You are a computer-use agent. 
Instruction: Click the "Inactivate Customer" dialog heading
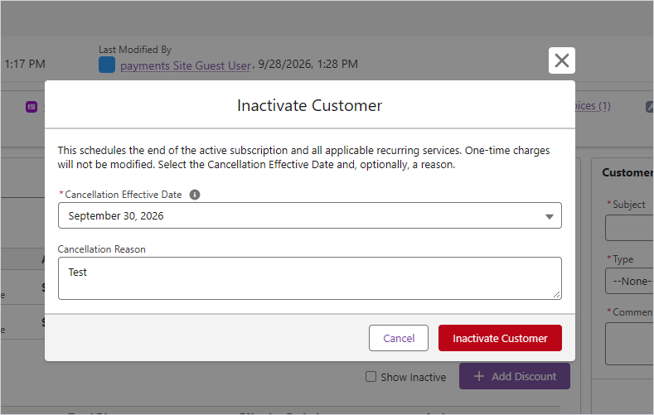pos(309,106)
